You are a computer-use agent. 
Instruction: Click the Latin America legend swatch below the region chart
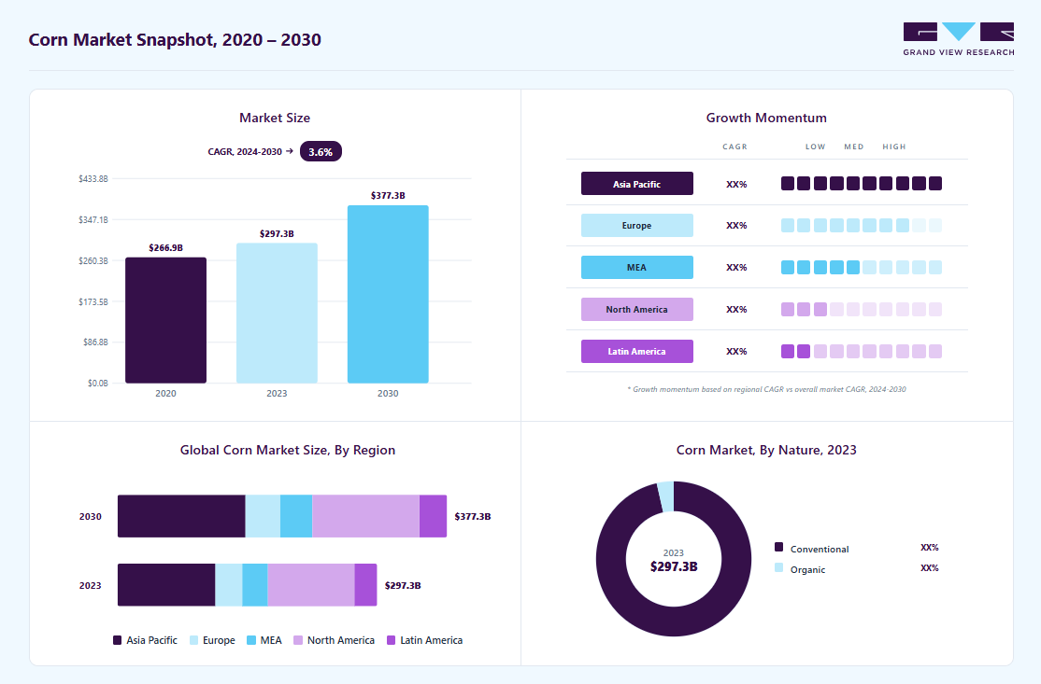tap(391, 640)
